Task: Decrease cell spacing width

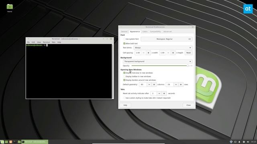Action: (x=144, y=53)
